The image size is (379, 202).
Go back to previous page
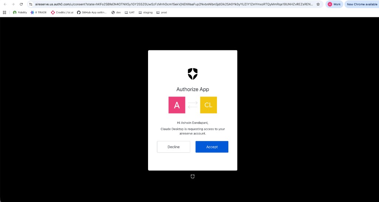coord(5,4)
